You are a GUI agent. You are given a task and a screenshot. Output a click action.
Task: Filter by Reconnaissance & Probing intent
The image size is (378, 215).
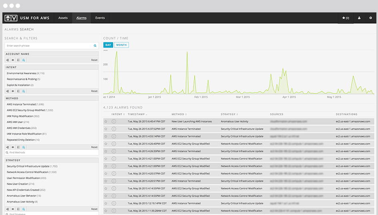(23, 79)
